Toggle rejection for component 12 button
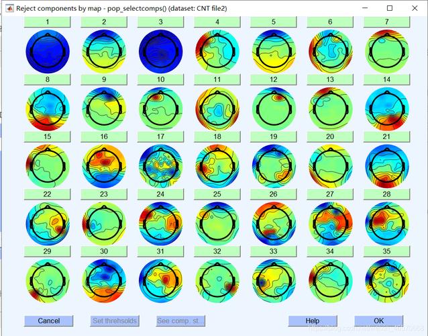Viewport: 428px width, 336px height. tap(274, 79)
